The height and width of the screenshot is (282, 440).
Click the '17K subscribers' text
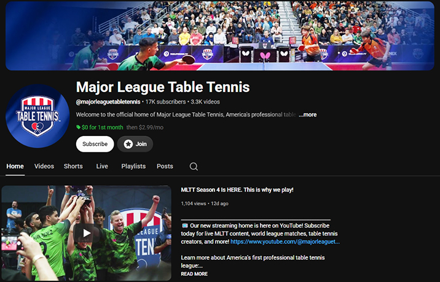click(x=165, y=102)
